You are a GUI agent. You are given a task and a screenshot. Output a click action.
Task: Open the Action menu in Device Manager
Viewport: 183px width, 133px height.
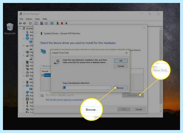(29, 19)
